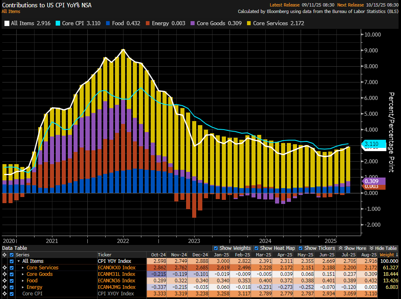Click the All Items white legend swatch
The image size is (401, 299).
7,23
